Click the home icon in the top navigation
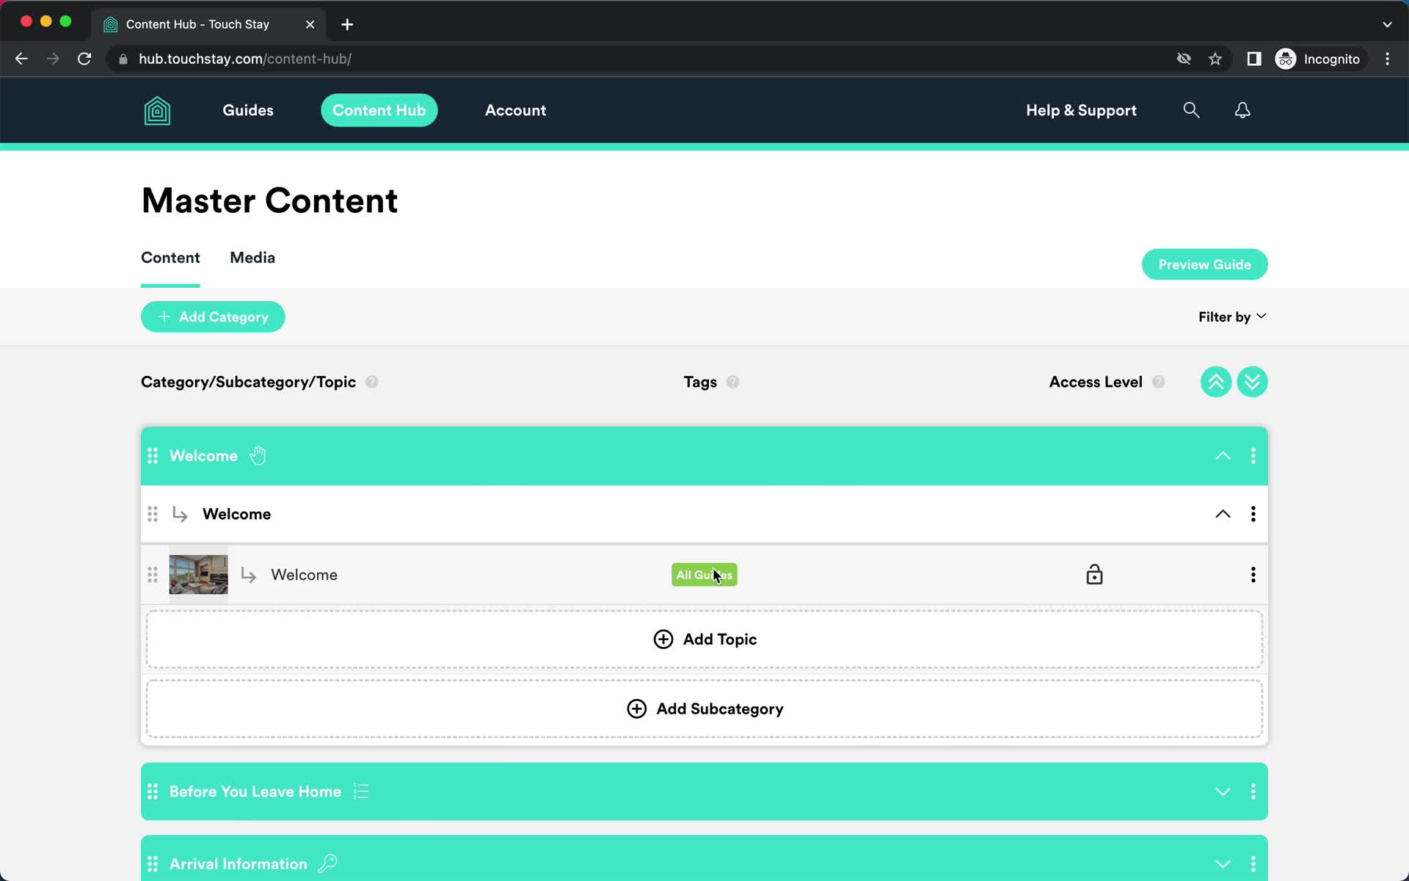This screenshot has height=881, width=1409. click(157, 111)
